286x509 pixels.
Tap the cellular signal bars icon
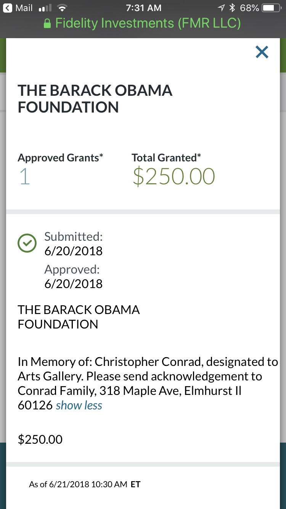click(x=45, y=8)
